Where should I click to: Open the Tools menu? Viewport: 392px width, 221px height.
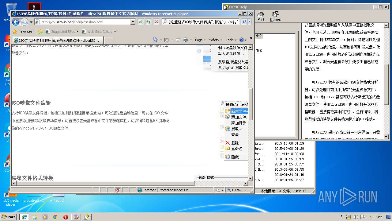pos(231,40)
